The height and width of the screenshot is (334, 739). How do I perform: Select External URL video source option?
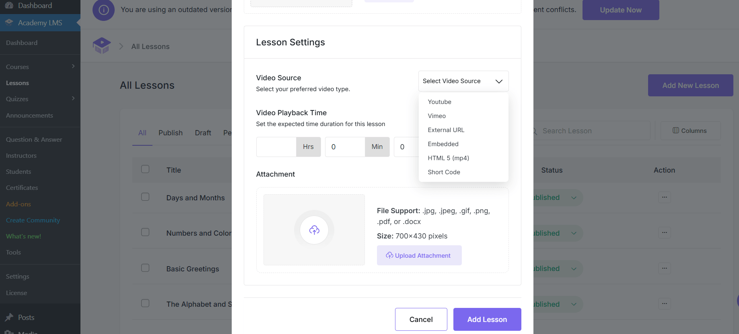click(463, 130)
